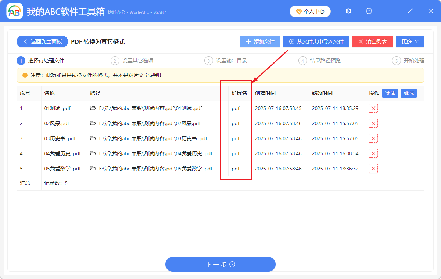Open the help question mark icon
The width and height of the screenshot is (441, 279).
(369, 11)
